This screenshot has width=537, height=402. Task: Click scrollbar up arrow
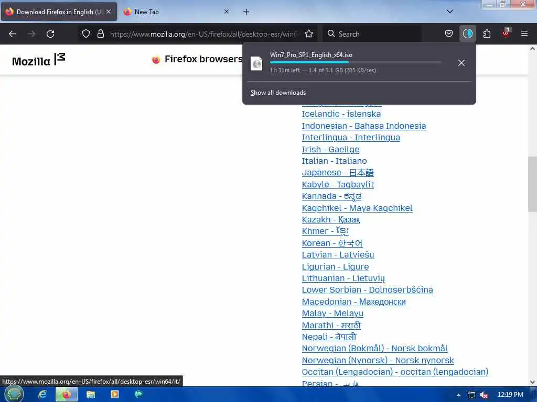(532, 49)
